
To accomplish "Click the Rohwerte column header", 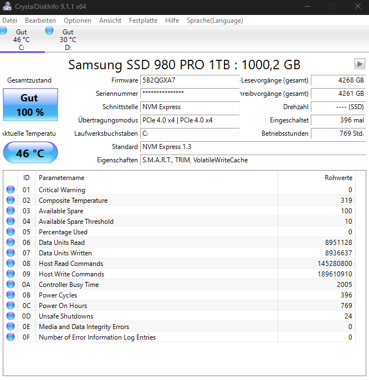I will coord(316,178).
